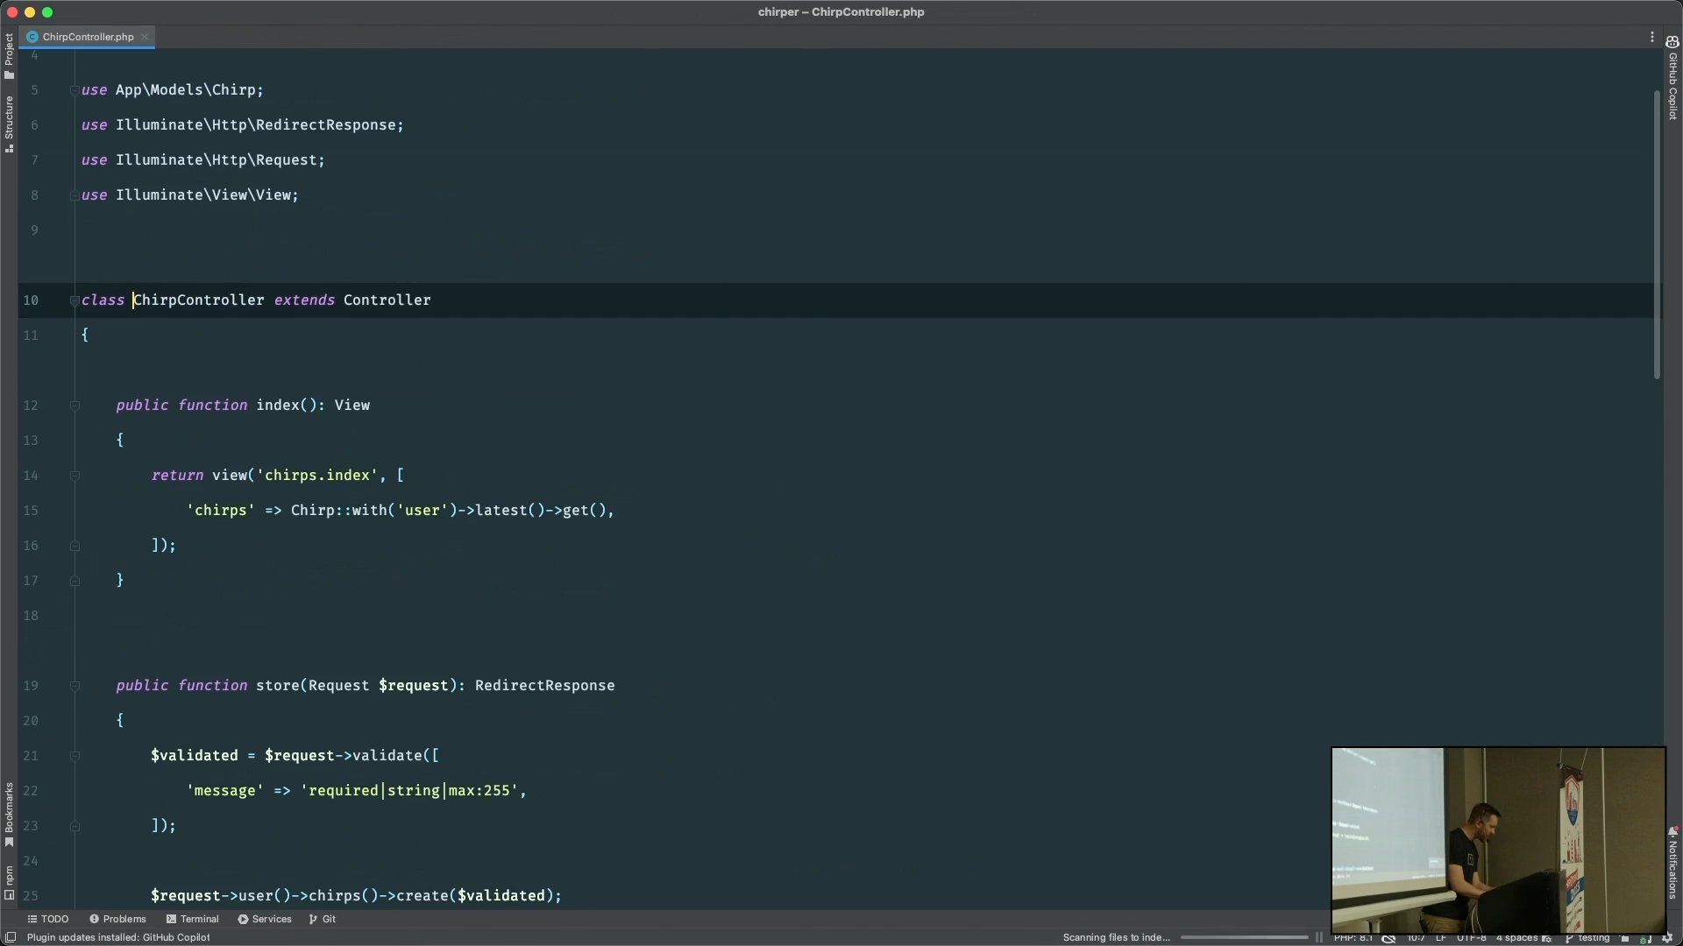
Task: Open the npm tool window
Action: [9, 882]
